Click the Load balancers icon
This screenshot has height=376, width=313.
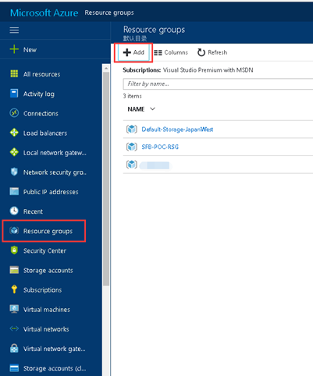pos(14,133)
